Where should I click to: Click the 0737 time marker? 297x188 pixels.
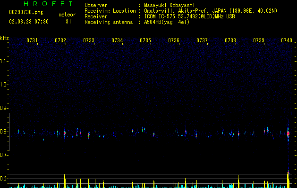coord(202,40)
